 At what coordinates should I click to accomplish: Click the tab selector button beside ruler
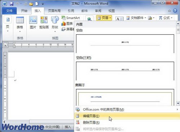point(5,45)
